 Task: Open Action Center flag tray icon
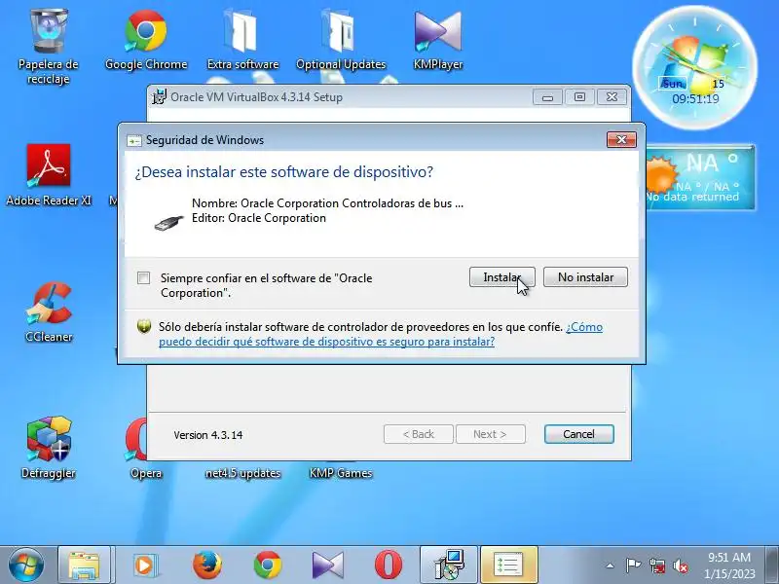[633, 566]
